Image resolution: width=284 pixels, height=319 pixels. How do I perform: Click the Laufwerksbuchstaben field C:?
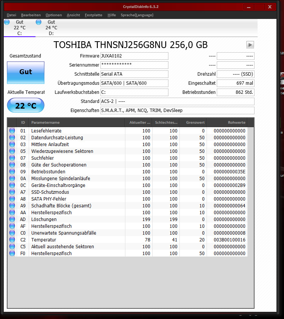134,92
